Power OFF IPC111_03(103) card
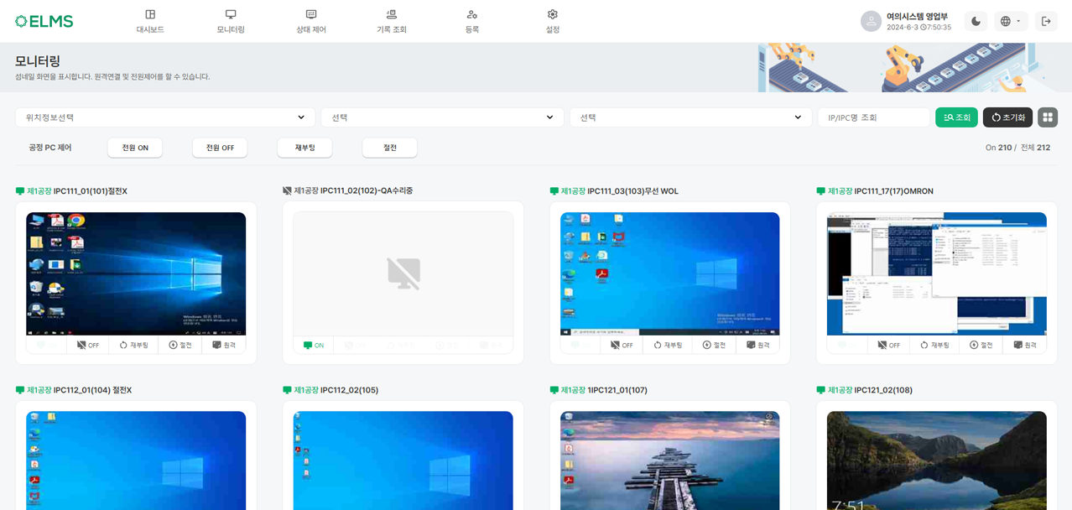Image resolution: width=1072 pixels, height=510 pixels. click(x=622, y=345)
